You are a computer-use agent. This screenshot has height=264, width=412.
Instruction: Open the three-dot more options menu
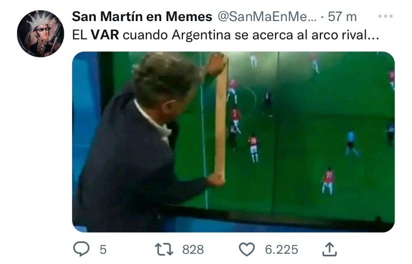click(385, 16)
